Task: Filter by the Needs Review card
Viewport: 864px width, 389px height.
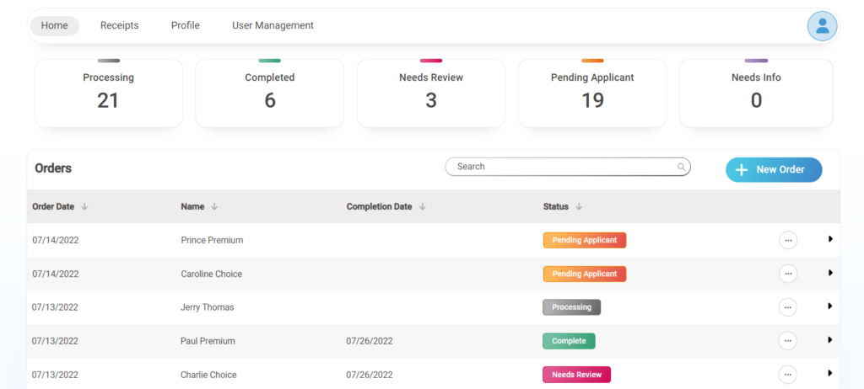Action: (x=430, y=93)
